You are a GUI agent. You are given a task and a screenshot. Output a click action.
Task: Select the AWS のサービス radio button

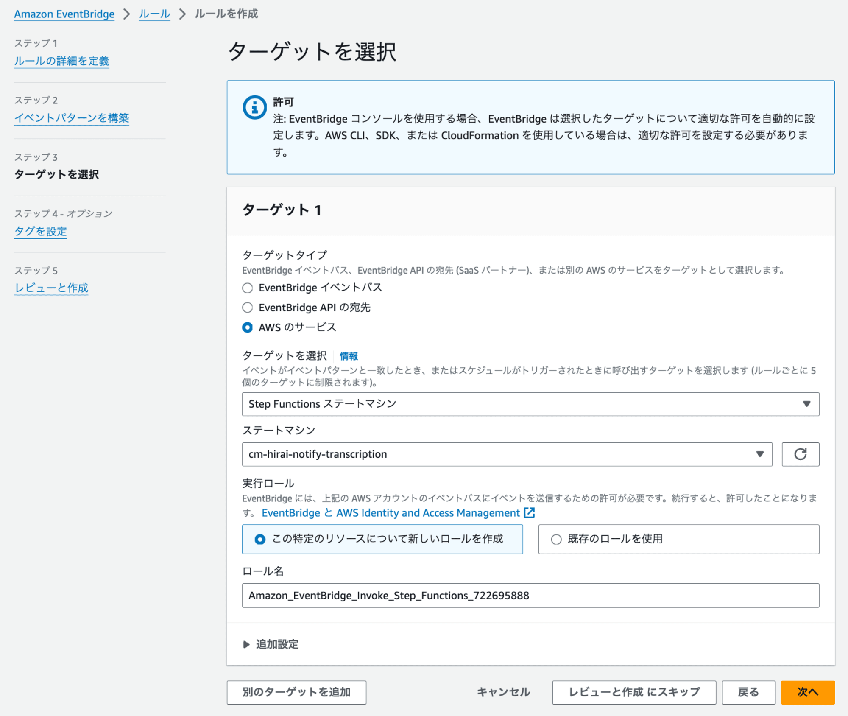[x=247, y=327]
